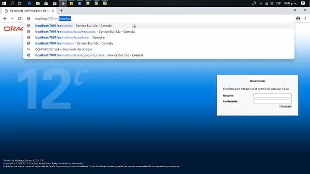Go forward in browser history
This screenshot has height=174, width=310.
(x=12, y=18)
